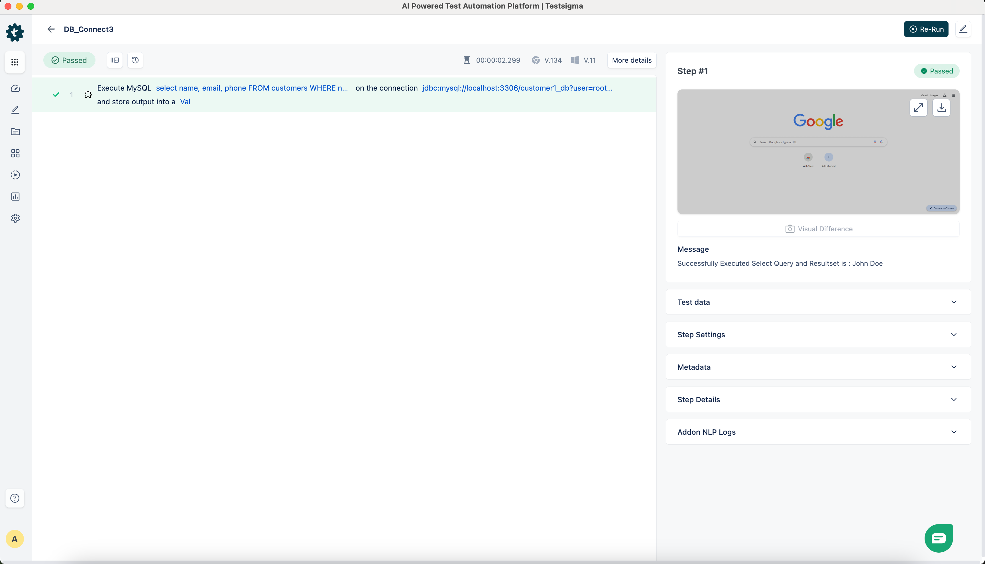Click the Val variable link in step text
The image size is (985, 564).
[x=185, y=101]
